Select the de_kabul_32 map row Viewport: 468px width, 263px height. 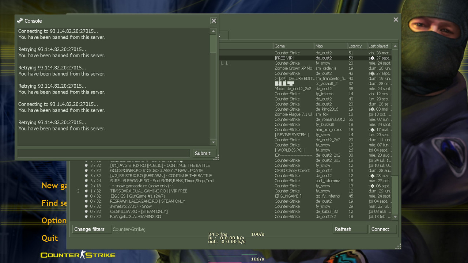[230, 211]
